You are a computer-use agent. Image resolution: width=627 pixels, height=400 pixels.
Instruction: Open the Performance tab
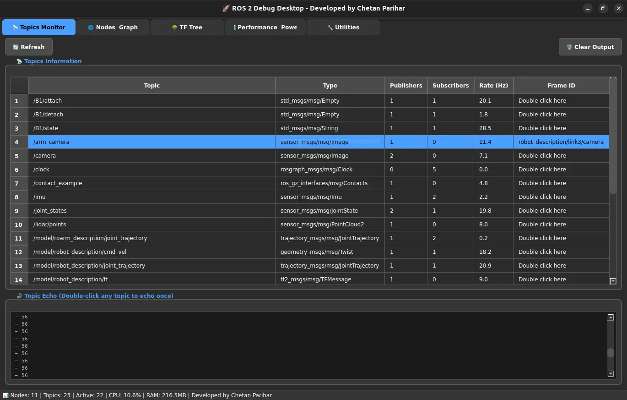[265, 27]
